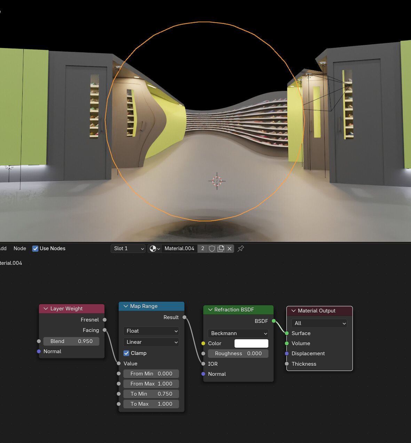411x443 pixels.
Task: Click the From Max 1.000 field
Action: click(x=151, y=384)
